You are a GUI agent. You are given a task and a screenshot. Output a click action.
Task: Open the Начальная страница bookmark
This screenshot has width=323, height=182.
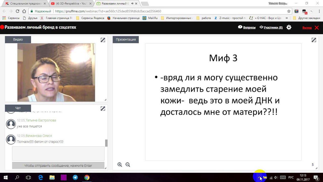(x=123, y=18)
